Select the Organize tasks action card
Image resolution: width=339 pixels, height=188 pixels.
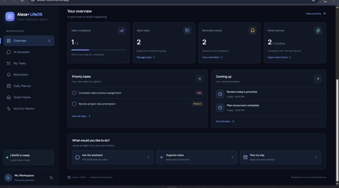pyautogui.click(x=196, y=157)
